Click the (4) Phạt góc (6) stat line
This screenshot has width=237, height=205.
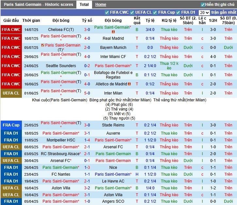tap(119, 105)
